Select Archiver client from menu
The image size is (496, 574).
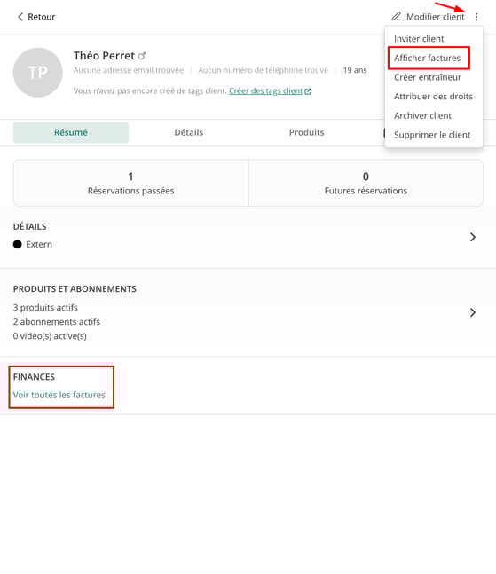tap(422, 115)
